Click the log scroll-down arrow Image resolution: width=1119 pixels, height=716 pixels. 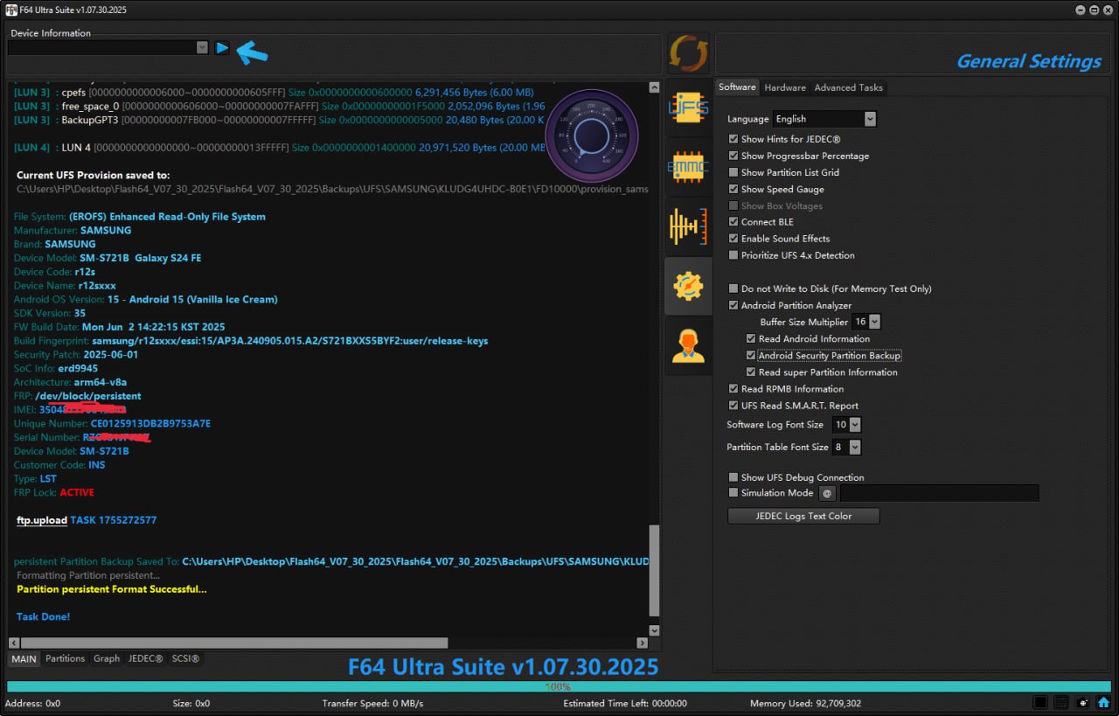click(x=655, y=630)
